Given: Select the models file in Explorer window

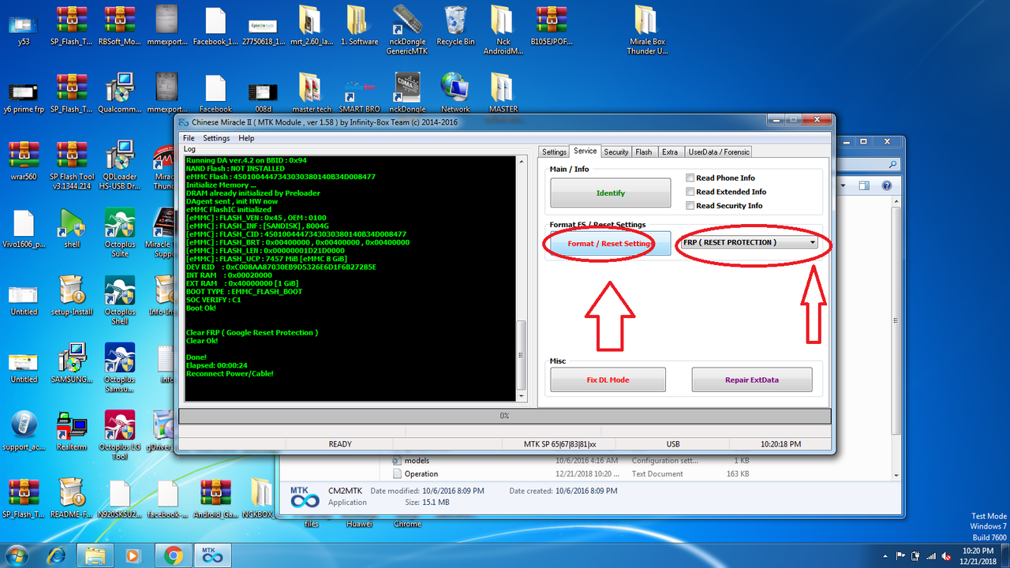Looking at the screenshot, I should pos(416,461).
